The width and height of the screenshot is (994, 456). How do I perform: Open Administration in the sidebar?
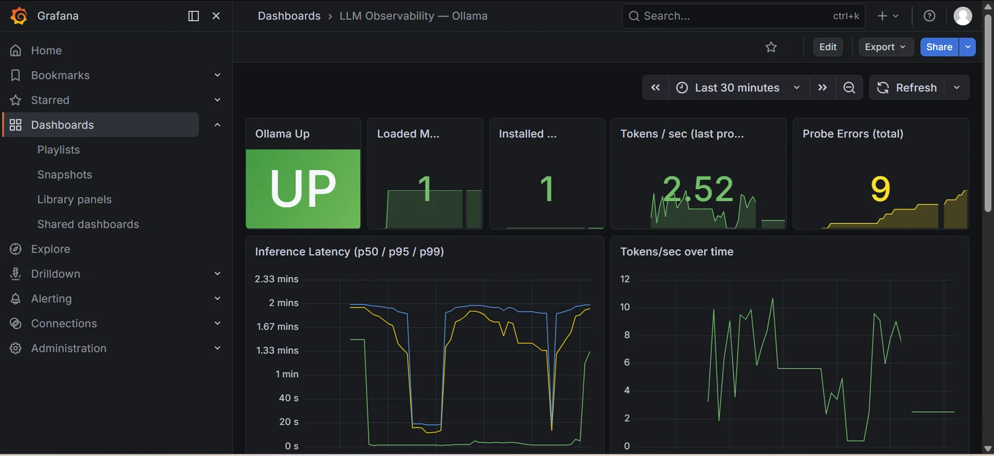69,348
